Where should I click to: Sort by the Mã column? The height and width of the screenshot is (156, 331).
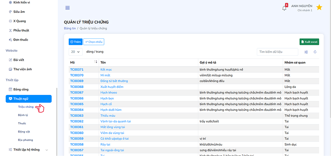click(x=96, y=62)
